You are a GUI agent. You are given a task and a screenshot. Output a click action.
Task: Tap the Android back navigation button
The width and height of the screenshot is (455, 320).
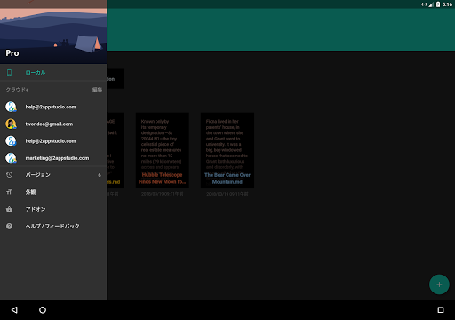(x=14, y=310)
